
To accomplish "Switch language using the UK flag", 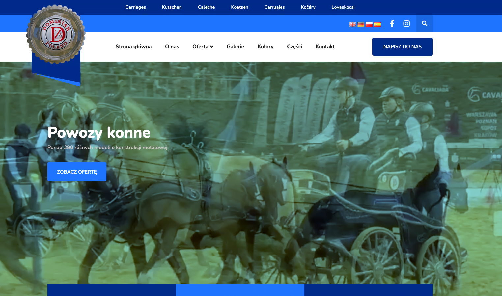I will pos(352,24).
